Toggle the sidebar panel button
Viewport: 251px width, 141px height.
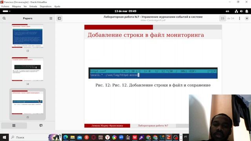tap(59, 18)
